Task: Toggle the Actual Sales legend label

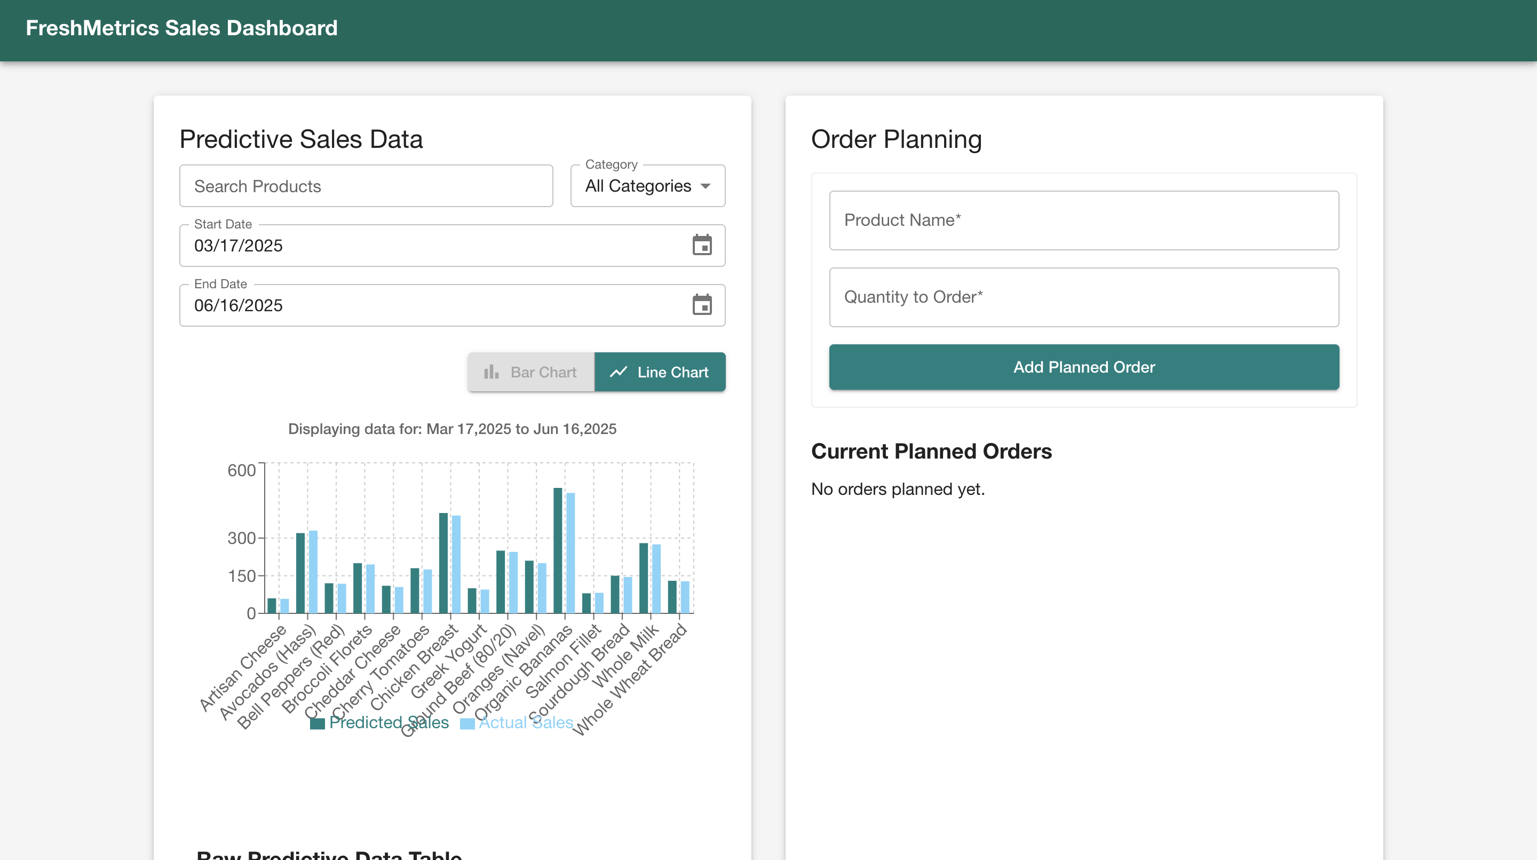Action: click(526, 723)
